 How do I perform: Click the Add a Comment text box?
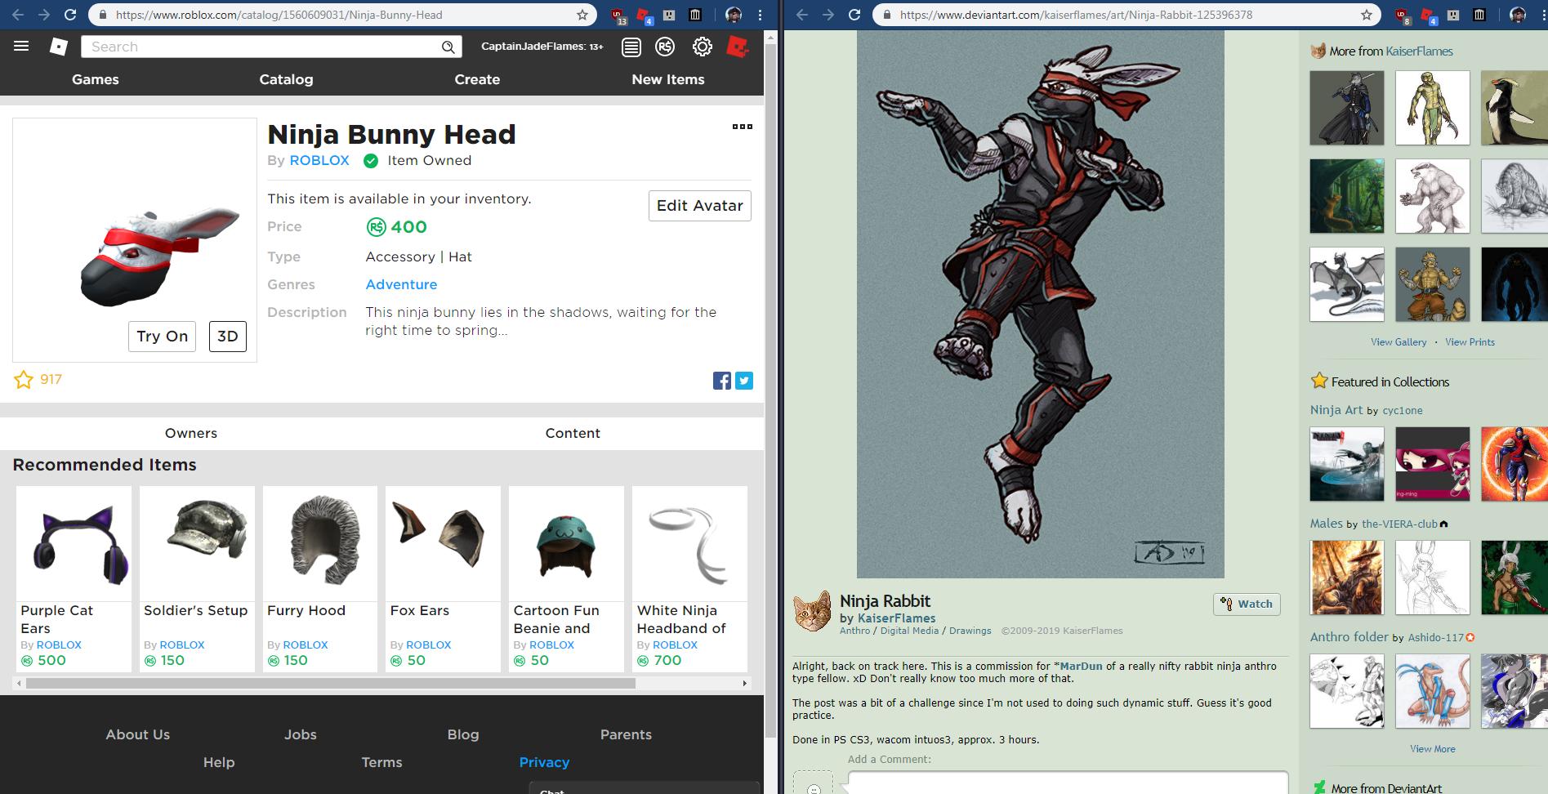pos(1068,782)
